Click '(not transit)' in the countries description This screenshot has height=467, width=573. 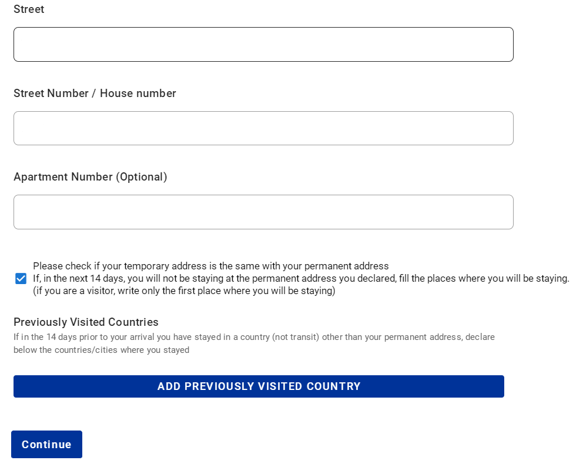296,337
